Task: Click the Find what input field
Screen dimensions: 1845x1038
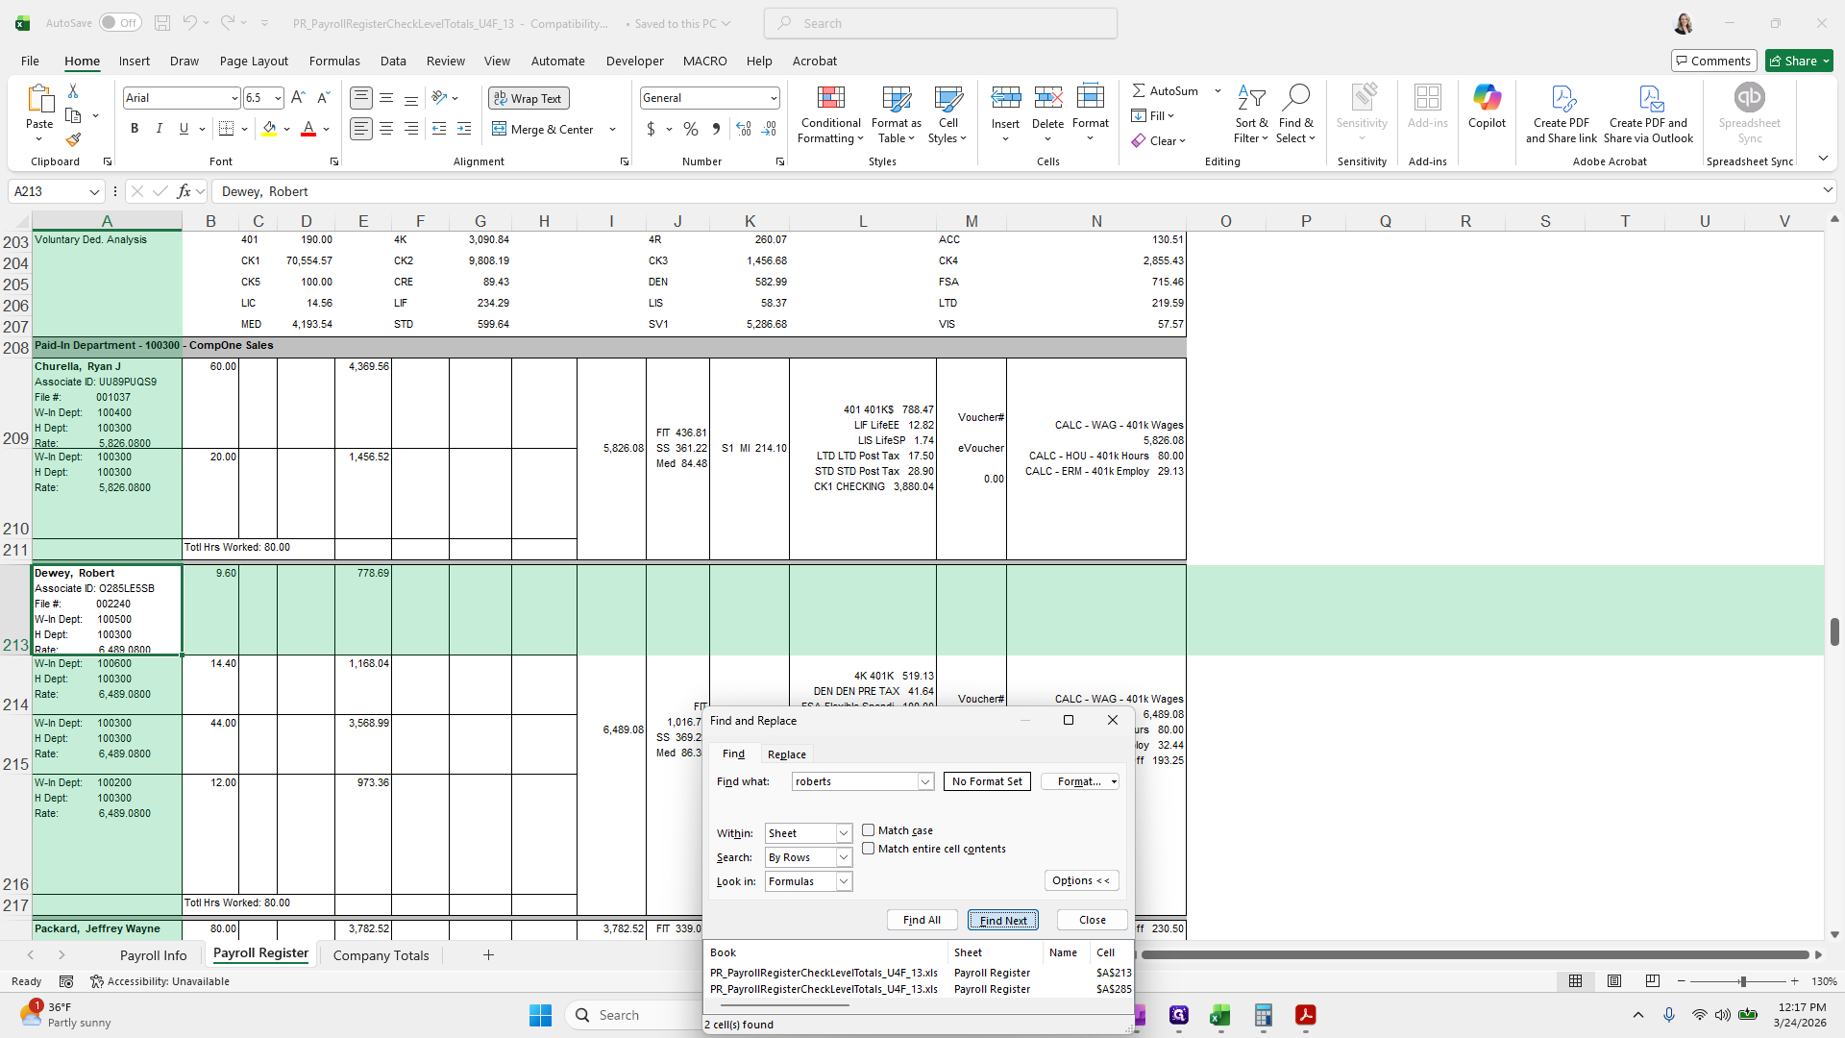Action: 854,781
